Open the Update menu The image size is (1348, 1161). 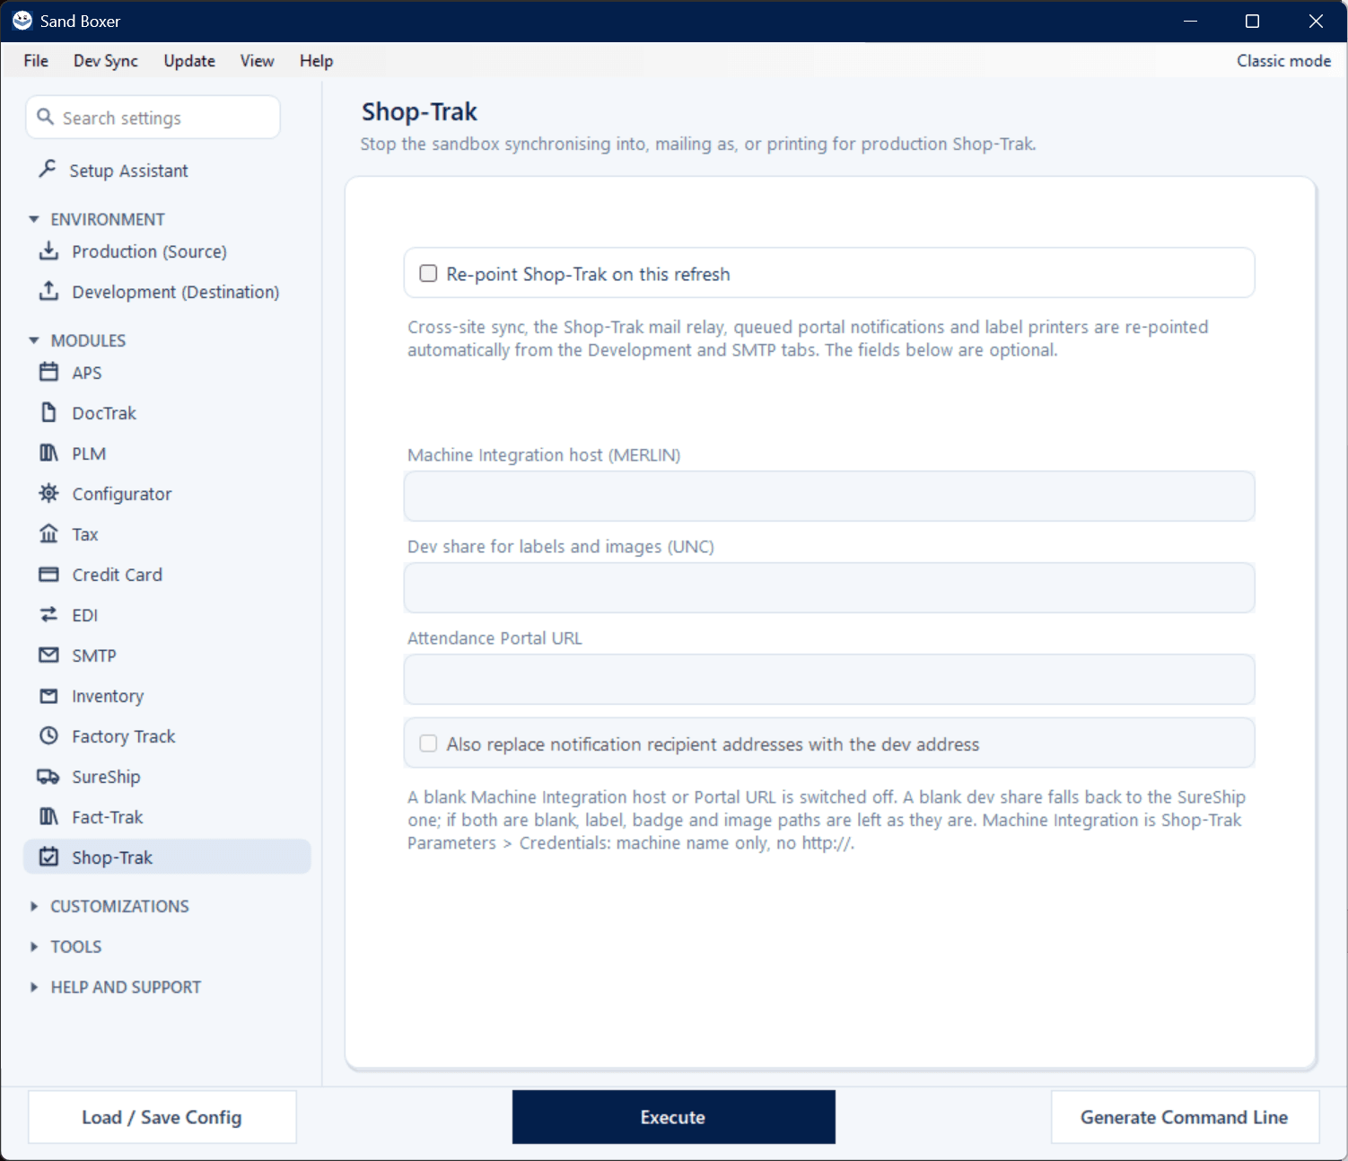pyautogui.click(x=189, y=60)
